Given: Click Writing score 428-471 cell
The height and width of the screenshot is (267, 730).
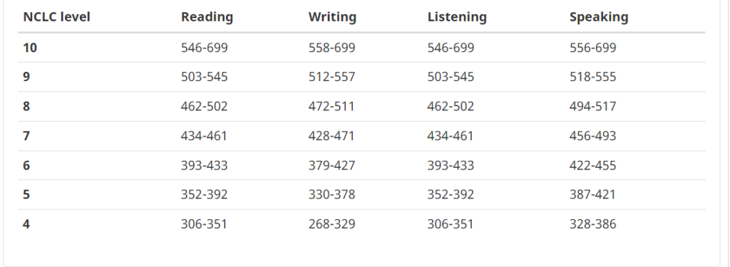Looking at the screenshot, I should pos(331,136).
